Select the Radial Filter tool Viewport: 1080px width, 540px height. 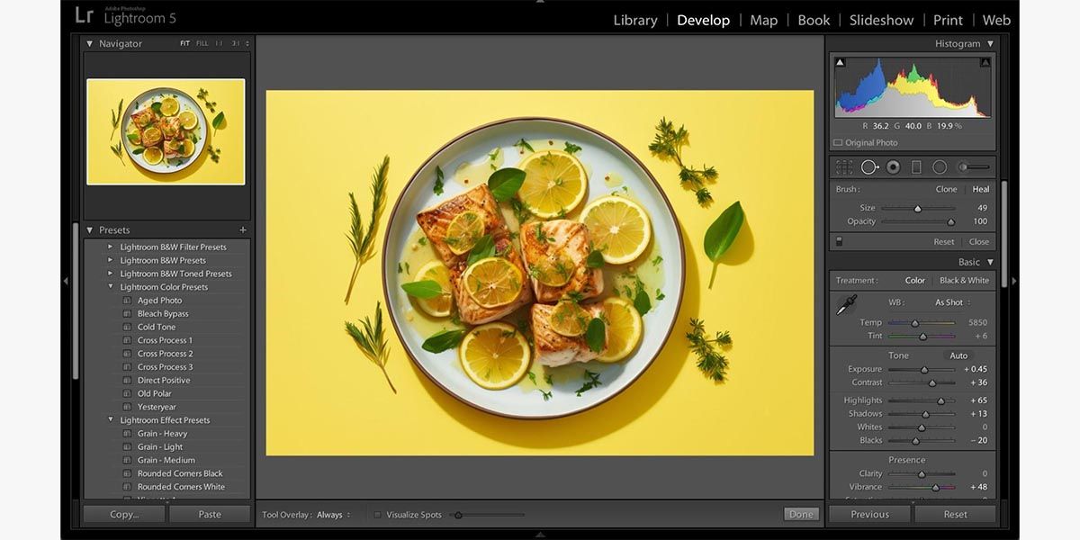pos(940,167)
